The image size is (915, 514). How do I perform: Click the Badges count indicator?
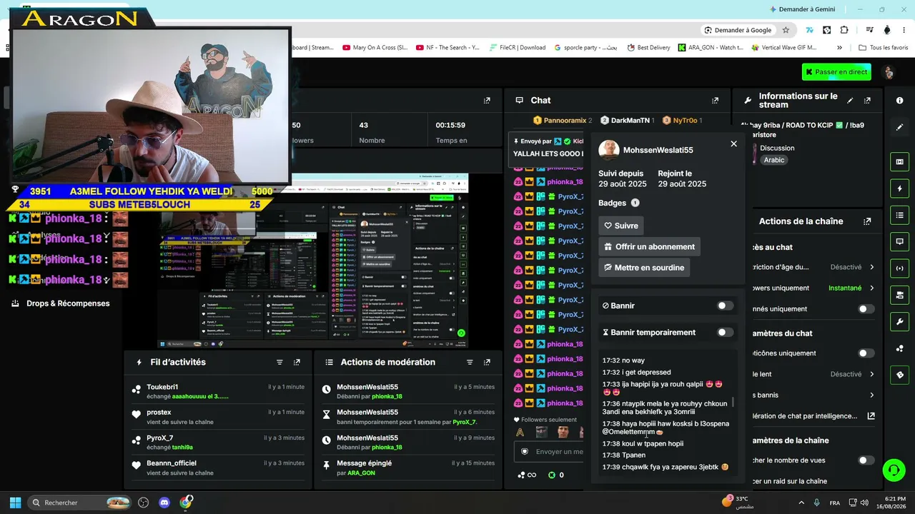coord(635,203)
